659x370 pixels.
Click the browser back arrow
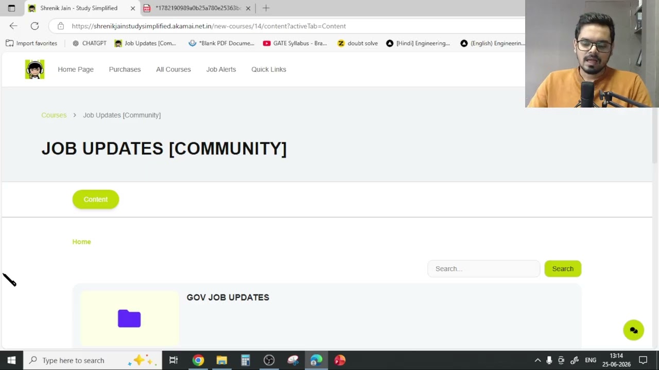coord(13,26)
